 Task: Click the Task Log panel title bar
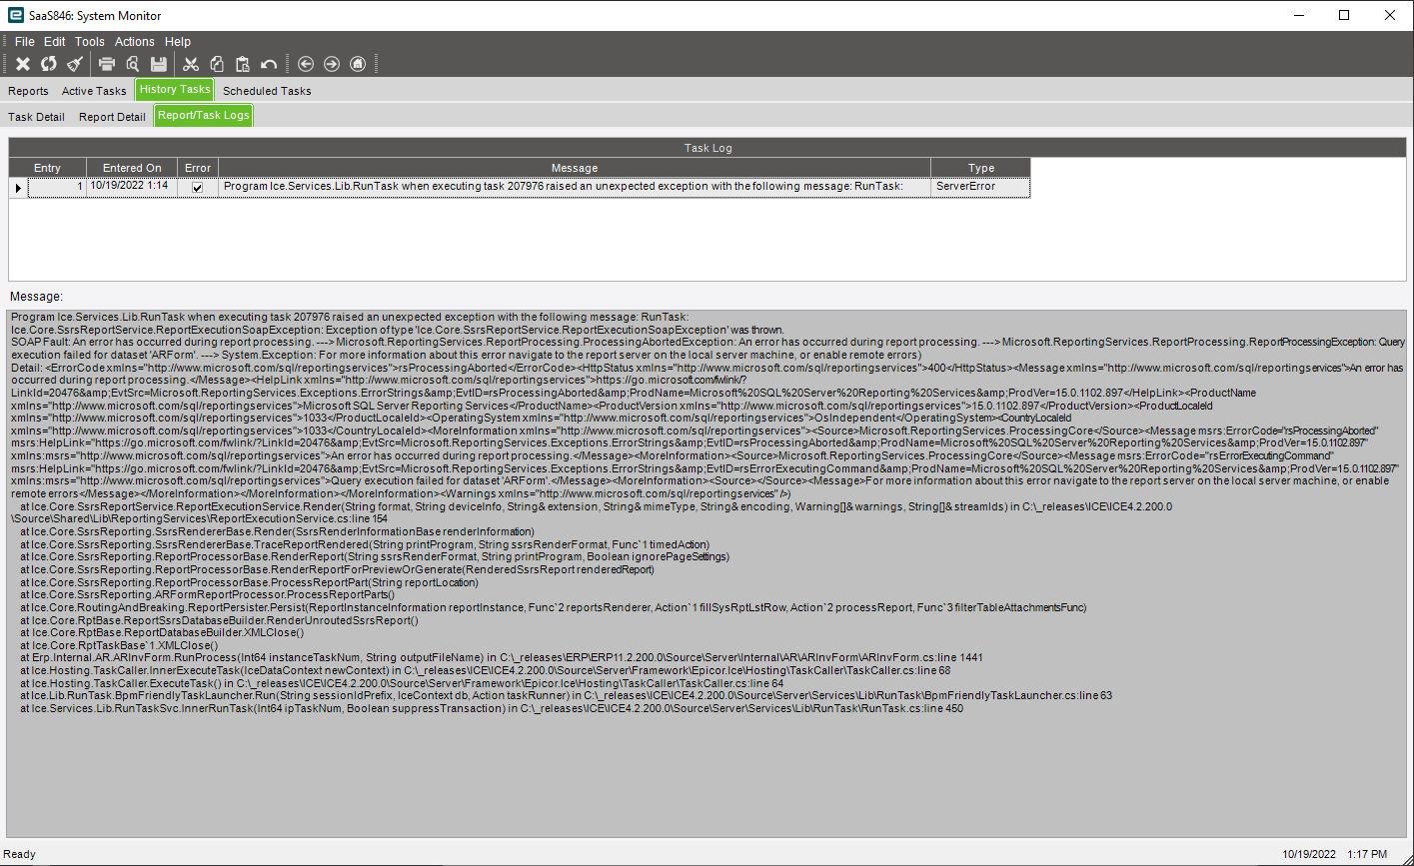click(x=707, y=148)
